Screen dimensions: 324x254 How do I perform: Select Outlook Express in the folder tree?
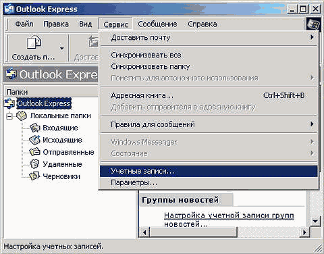[x=44, y=103]
